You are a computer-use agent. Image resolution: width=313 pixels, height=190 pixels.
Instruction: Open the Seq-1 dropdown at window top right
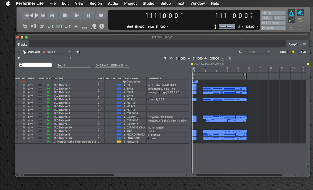click(x=295, y=44)
